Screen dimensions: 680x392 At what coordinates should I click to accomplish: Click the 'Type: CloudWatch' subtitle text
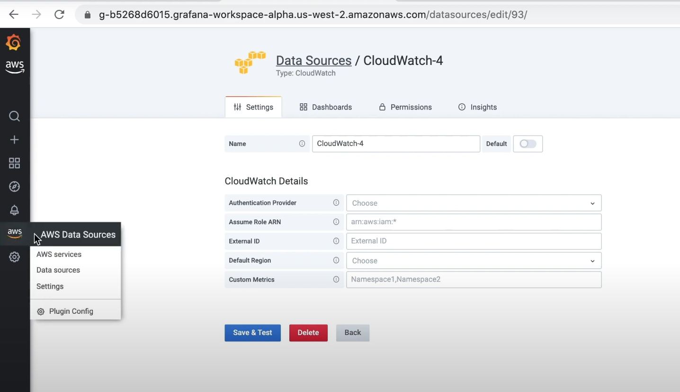(x=306, y=73)
